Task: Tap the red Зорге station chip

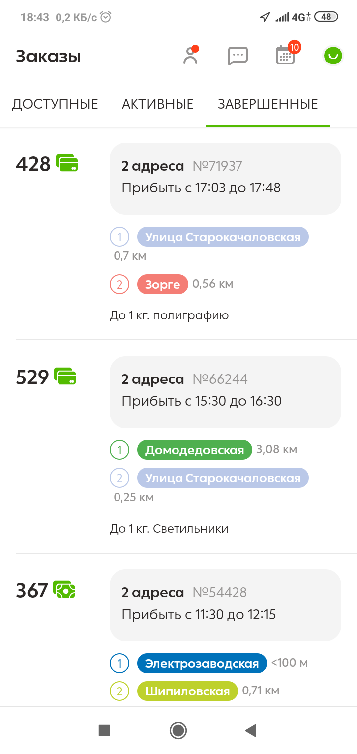Action: [163, 284]
